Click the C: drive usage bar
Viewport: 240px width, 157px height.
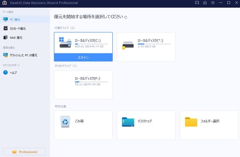pos(92,44)
